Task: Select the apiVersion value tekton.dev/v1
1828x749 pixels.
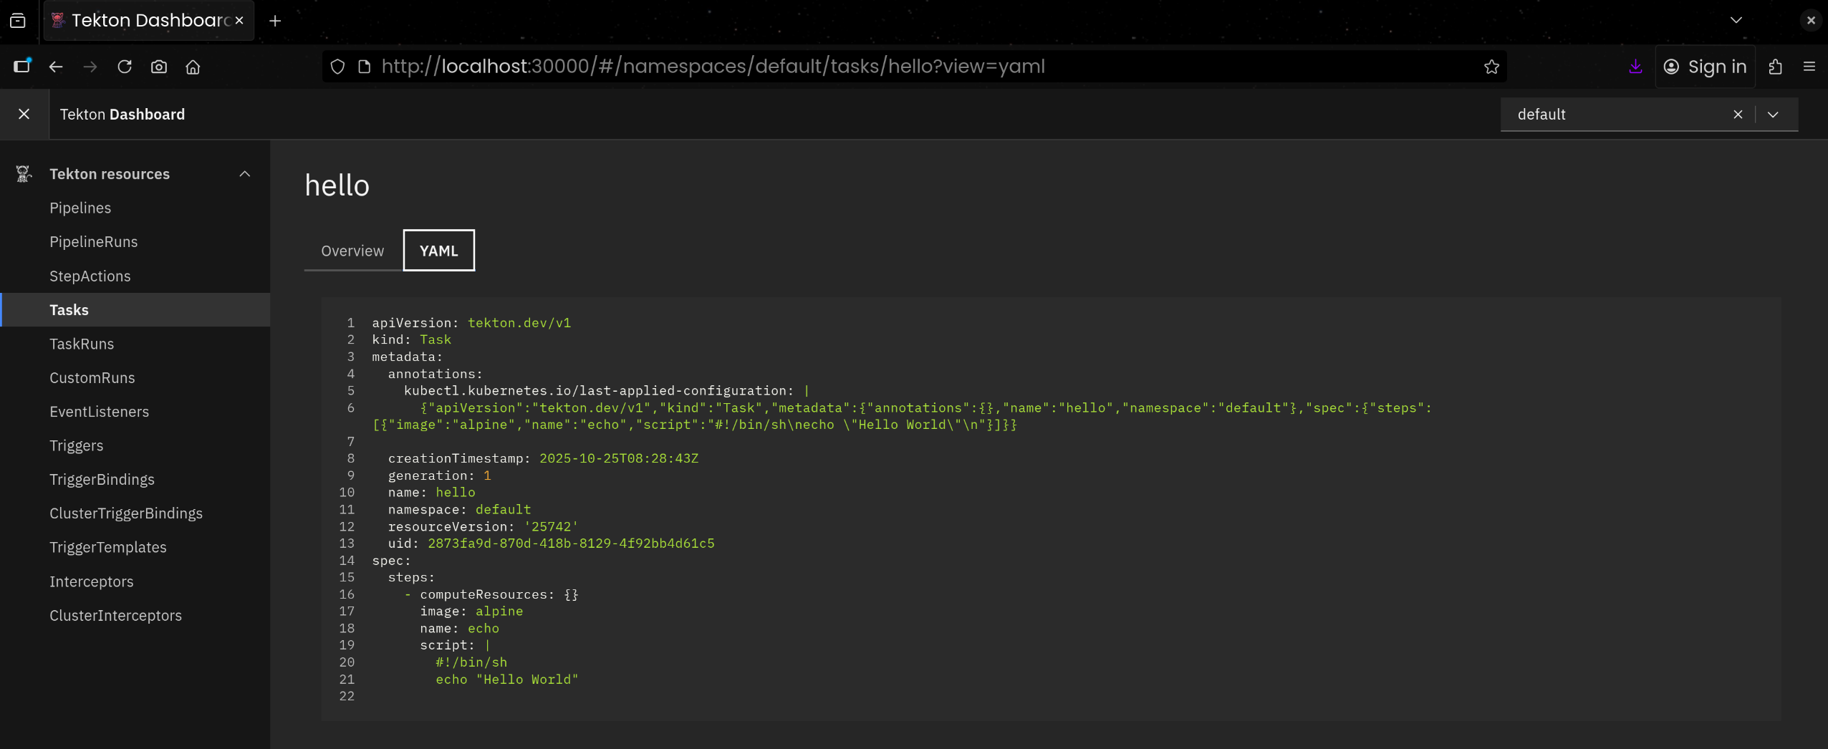Action: [x=519, y=323]
